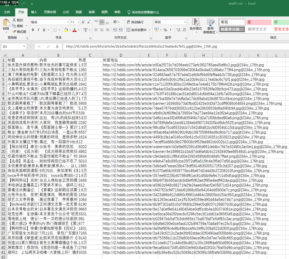Select the column D header

coord(121,55)
